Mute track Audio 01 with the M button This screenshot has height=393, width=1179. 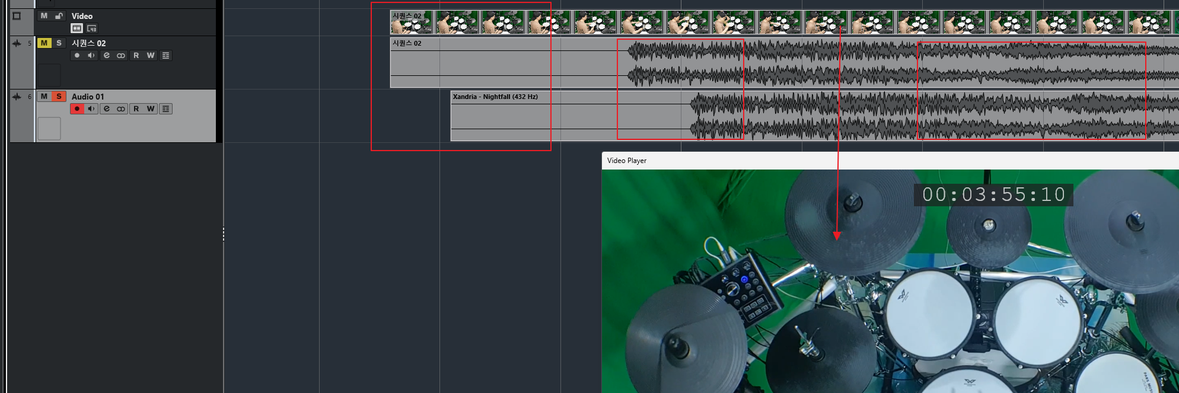(44, 96)
